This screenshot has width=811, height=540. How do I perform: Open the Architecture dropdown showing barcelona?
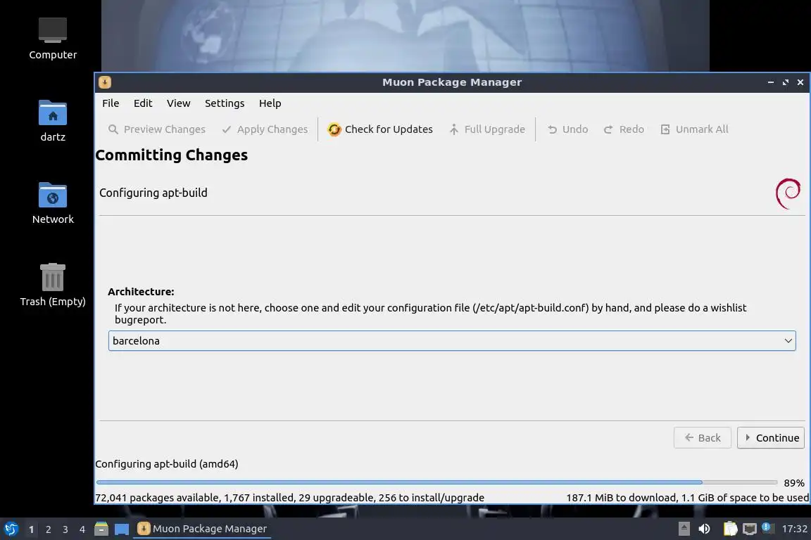(x=452, y=341)
